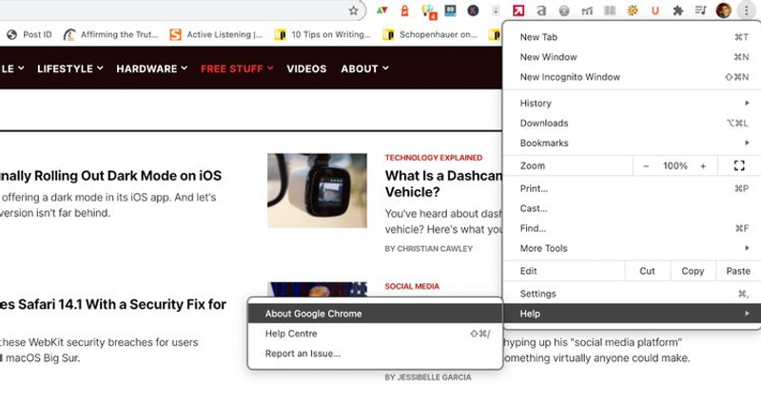
Task: Open Downloads from the menu
Action: [633, 123]
